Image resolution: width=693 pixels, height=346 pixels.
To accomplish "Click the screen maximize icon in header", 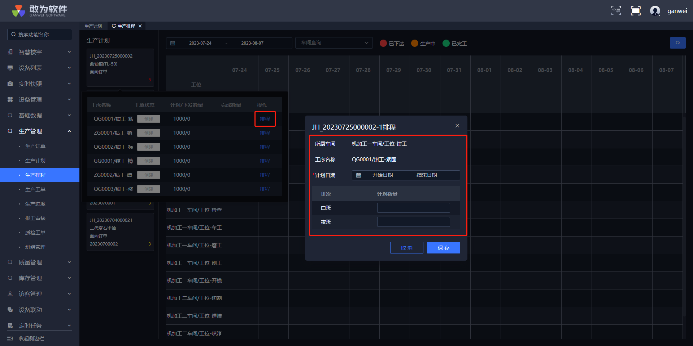I will click(x=636, y=11).
